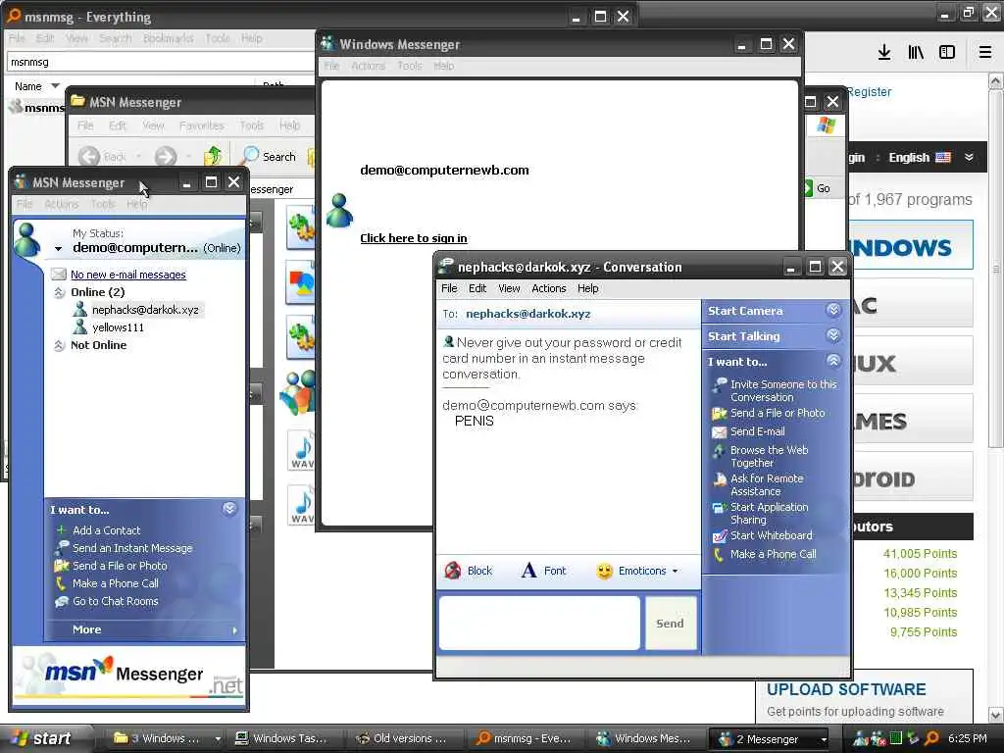Screen dimensions: 1004x753
Task: Click the Go button in address bar
Action: coord(817,188)
